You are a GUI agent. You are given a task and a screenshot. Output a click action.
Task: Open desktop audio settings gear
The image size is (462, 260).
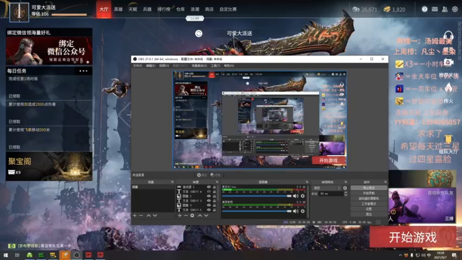pyautogui.click(x=303, y=211)
